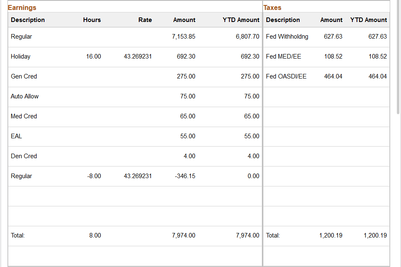Select the Med Cred amount 65.00
The image size is (401, 267).
(x=188, y=116)
